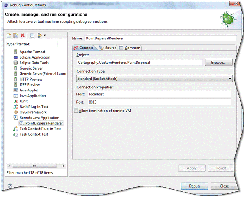Open the Connection Type dropdown
Image resolution: width=245 pixels, height=197 pixels.
point(154,79)
